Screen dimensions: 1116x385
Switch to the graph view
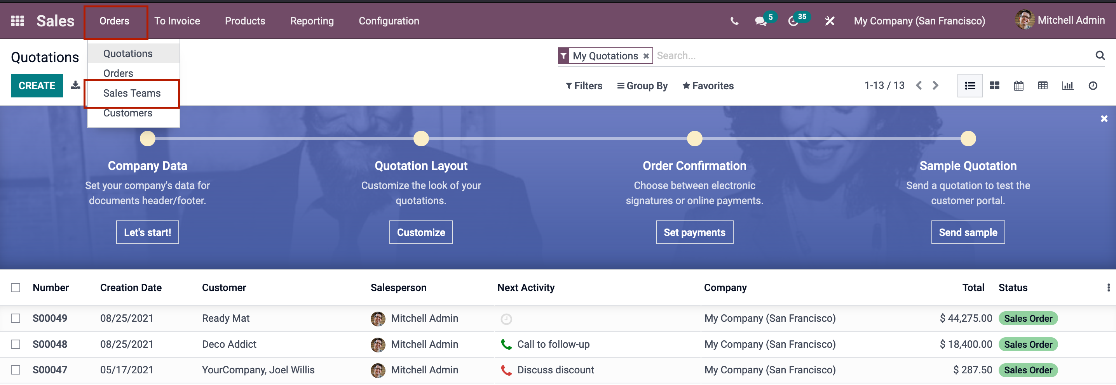[1067, 86]
